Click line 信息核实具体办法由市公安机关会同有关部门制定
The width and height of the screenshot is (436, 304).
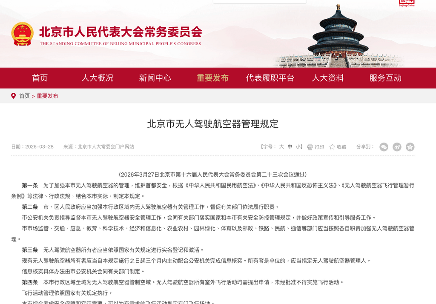coord(83,271)
